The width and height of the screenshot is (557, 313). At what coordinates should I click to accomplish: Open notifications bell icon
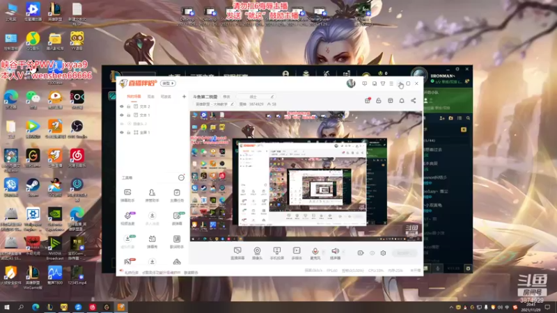pos(402,101)
